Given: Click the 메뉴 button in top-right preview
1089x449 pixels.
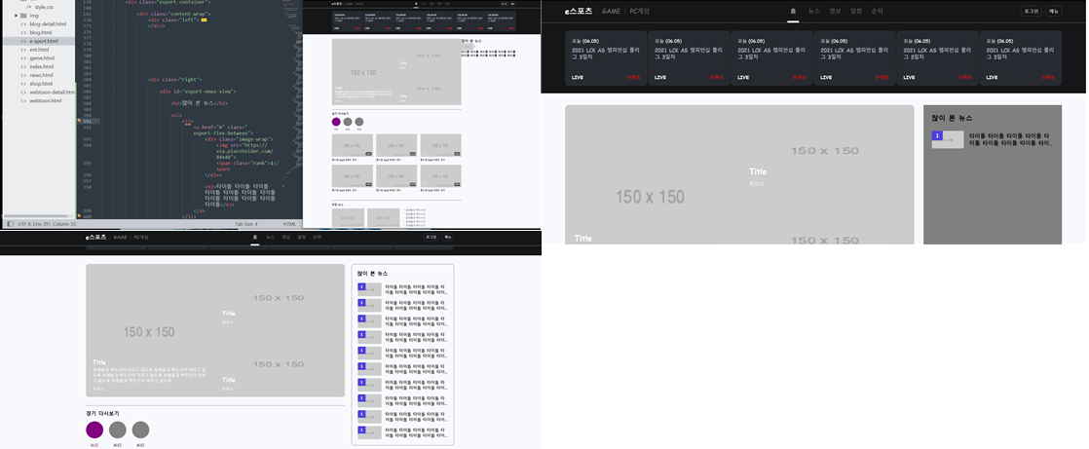Looking at the screenshot, I should point(1053,11).
